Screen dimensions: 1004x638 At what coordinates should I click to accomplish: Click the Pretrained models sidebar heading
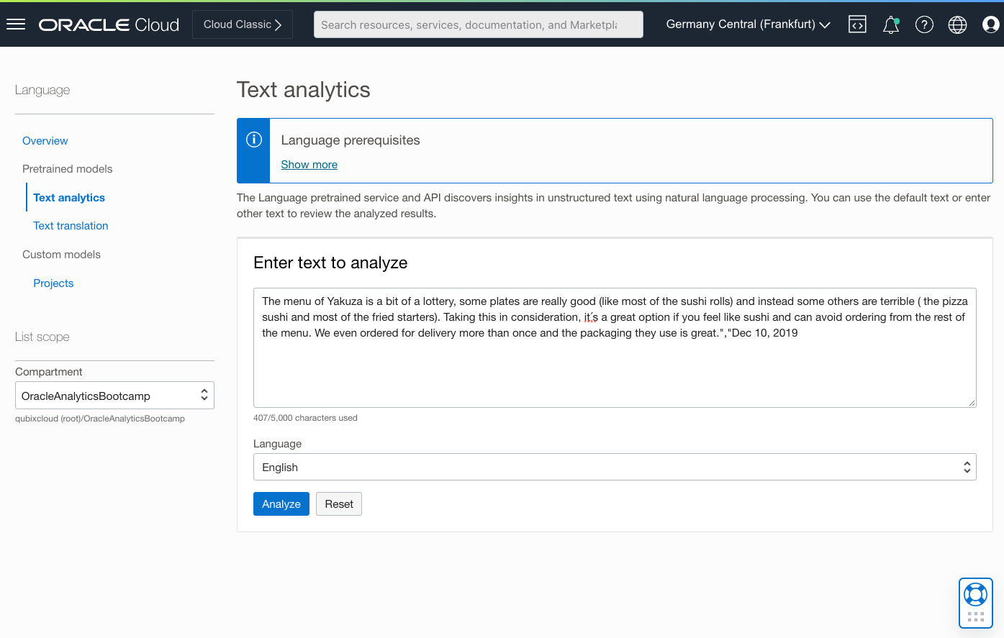point(68,169)
